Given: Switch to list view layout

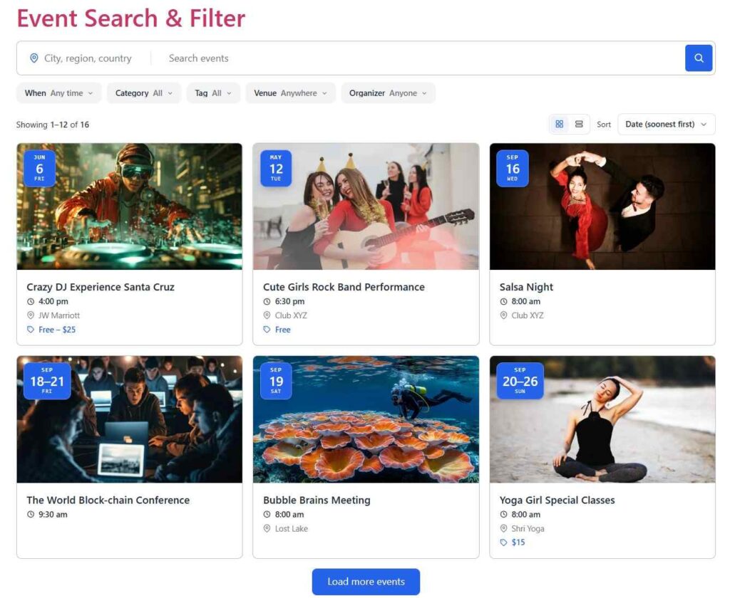Looking at the screenshot, I should (579, 124).
